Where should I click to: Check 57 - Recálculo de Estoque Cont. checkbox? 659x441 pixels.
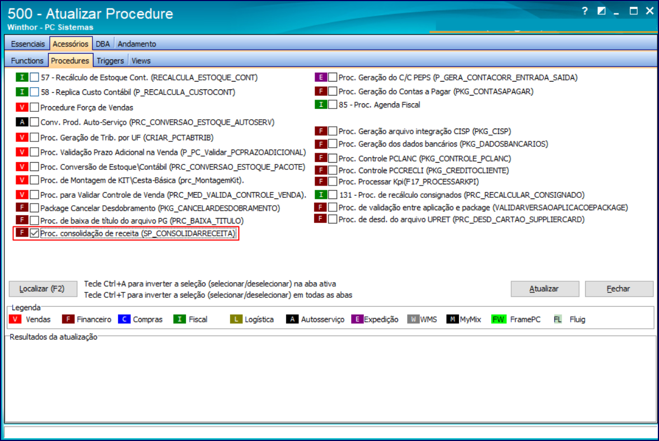pyautogui.click(x=35, y=77)
